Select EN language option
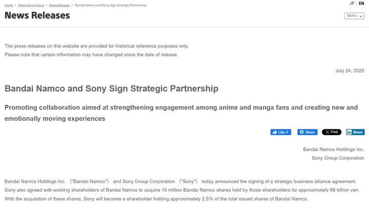Screen dimensions: 369x208 click(x=362, y=3)
